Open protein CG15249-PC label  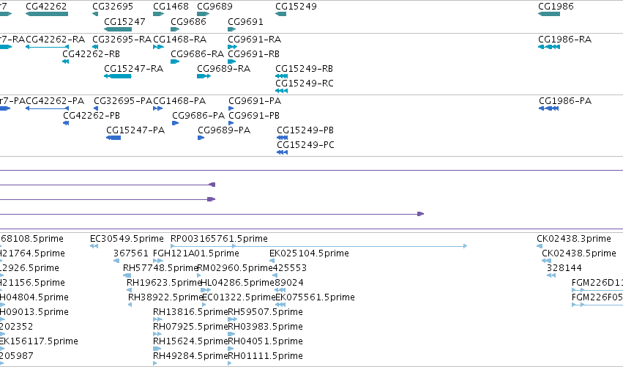(x=305, y=145)
